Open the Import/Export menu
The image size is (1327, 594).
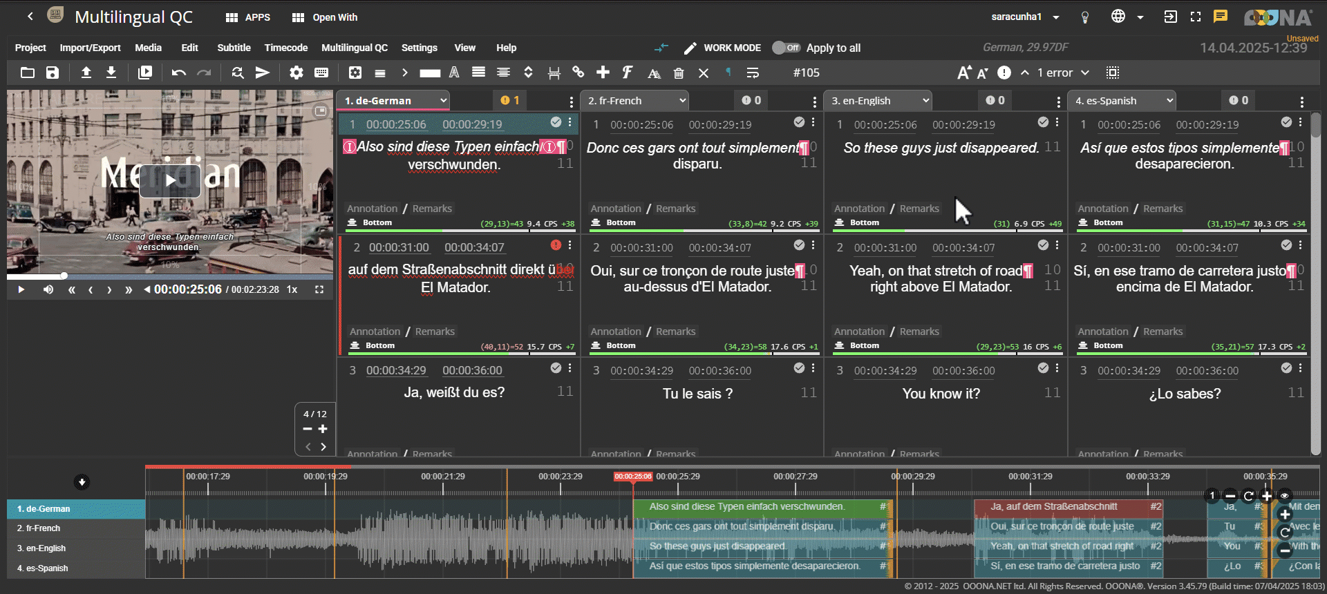(90, 48)
